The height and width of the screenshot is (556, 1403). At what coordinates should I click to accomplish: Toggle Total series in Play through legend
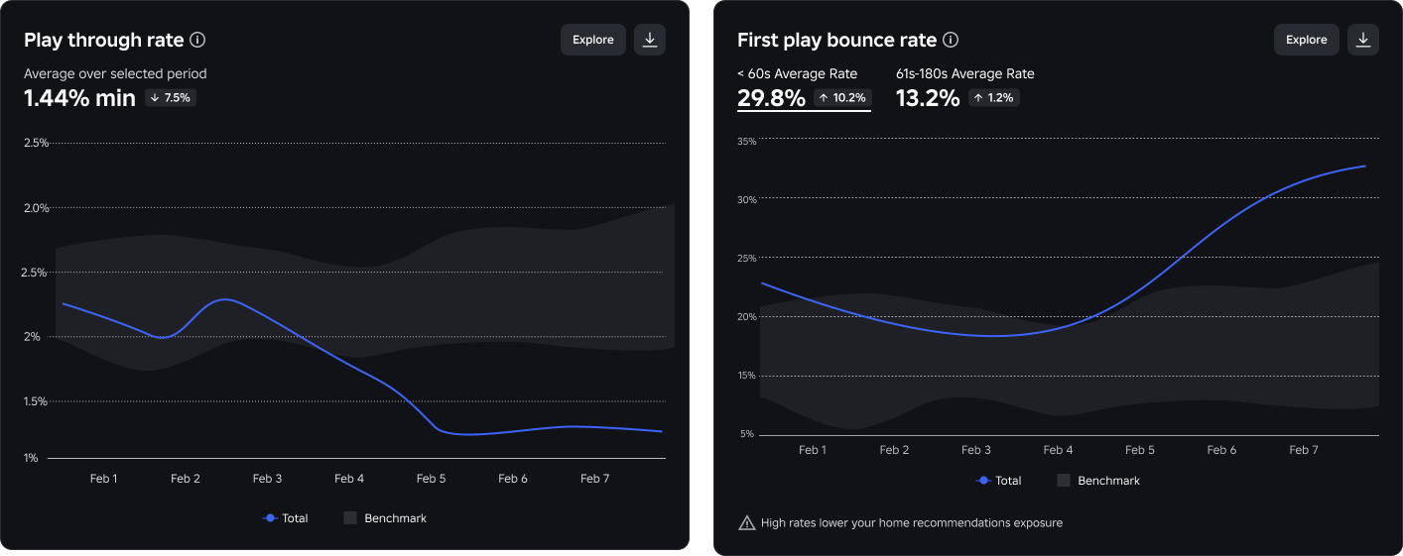click(x=286, y=518)
